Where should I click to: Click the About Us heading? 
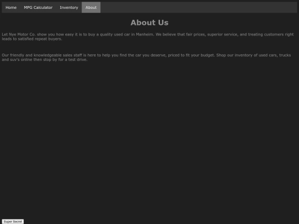coord(149,23)
